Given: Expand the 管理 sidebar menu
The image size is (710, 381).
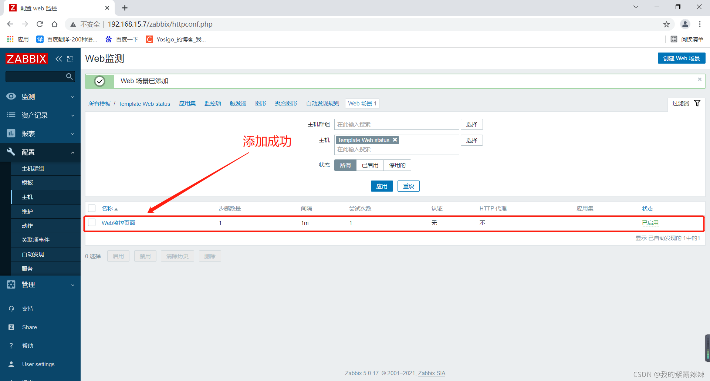Looking at the screenshot, I should (40, 284).
